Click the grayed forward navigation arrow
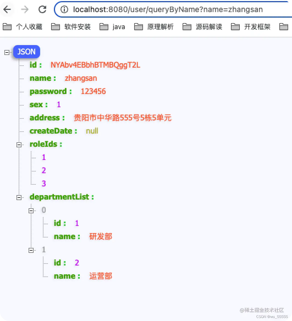 point(25,9)
